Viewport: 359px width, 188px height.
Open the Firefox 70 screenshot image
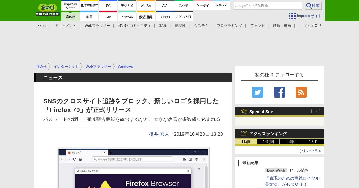pyautogui.click(x=133, y=168)
